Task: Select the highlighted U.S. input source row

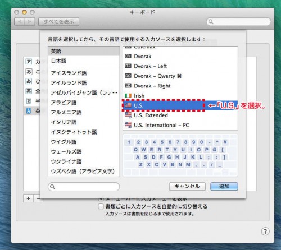Action: coord(180,105)
